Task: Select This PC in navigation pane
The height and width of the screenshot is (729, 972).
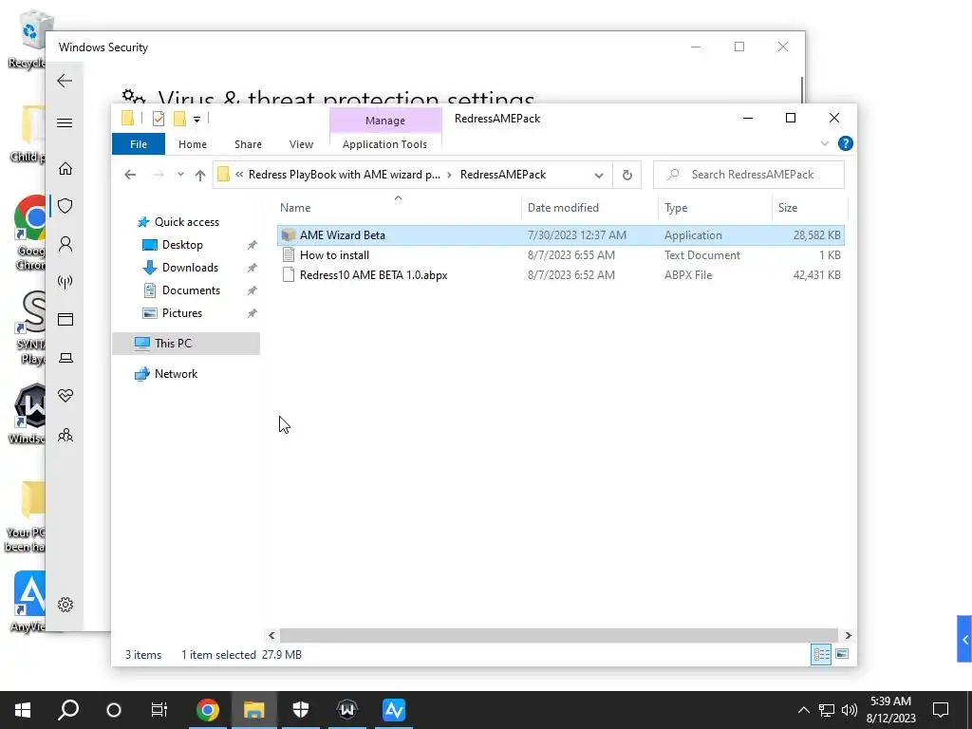Action: [x=186, y=344]
